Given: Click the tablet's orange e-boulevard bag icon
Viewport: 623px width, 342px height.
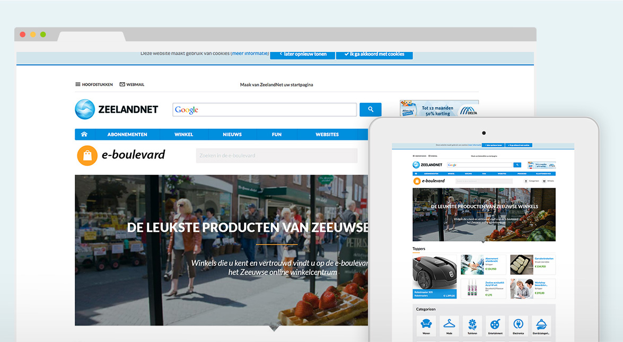Looking at the screenshot, I should click(x=417, y=181).
